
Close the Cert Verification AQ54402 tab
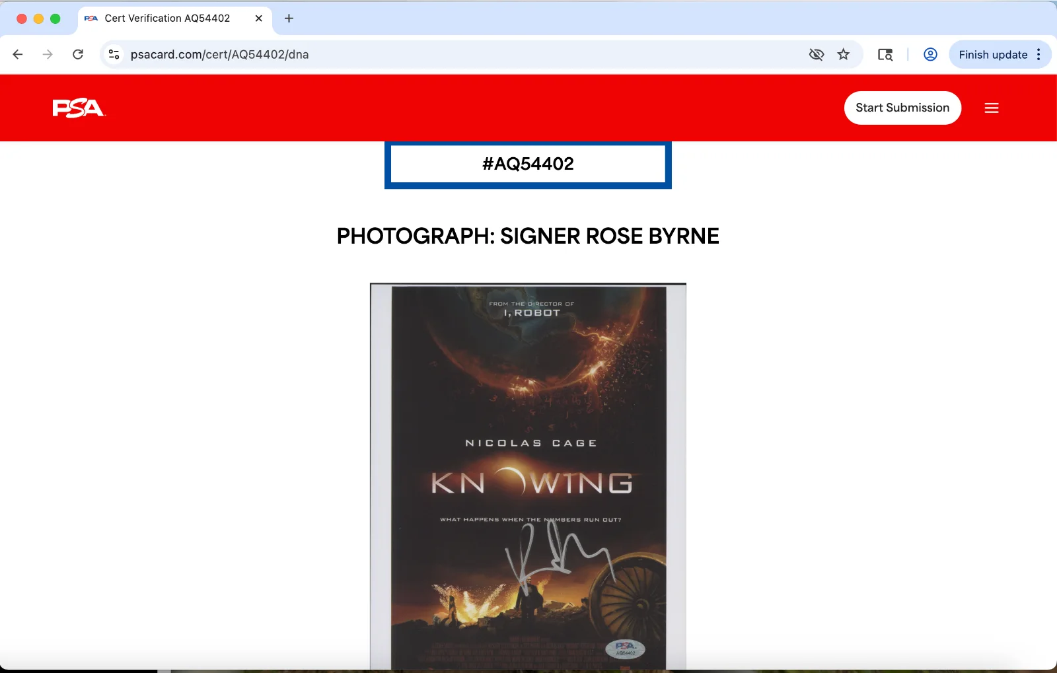(258, 18)
